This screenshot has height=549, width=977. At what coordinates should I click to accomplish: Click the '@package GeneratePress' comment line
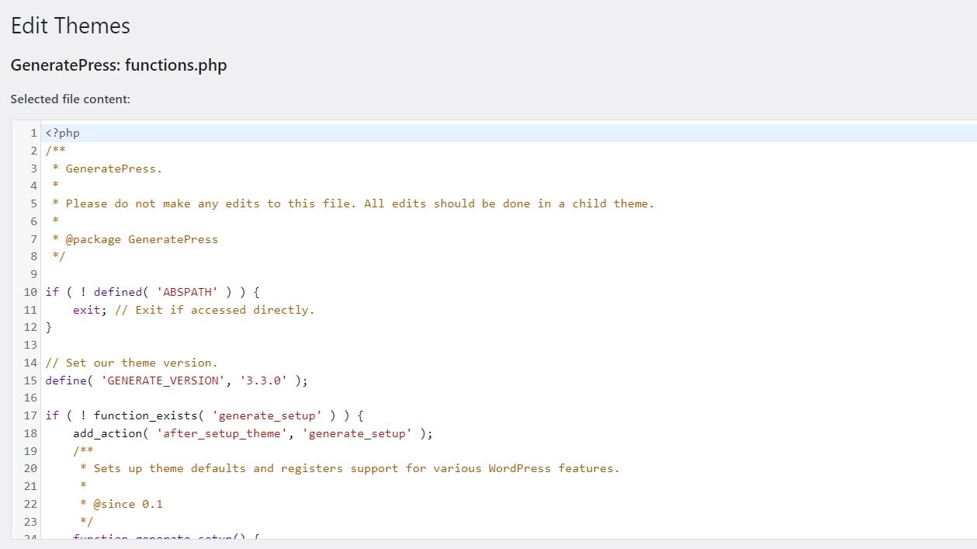click(x=135, y=239)
